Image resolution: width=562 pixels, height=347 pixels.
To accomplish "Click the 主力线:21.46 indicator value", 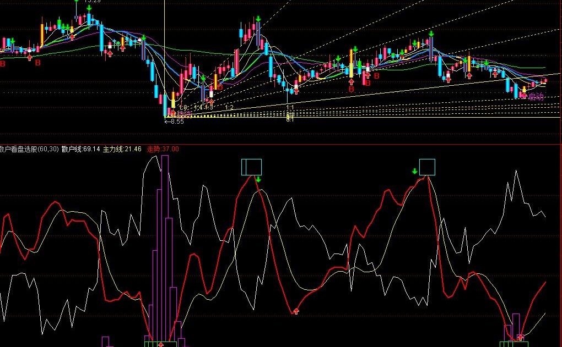I will coord(122,149).
